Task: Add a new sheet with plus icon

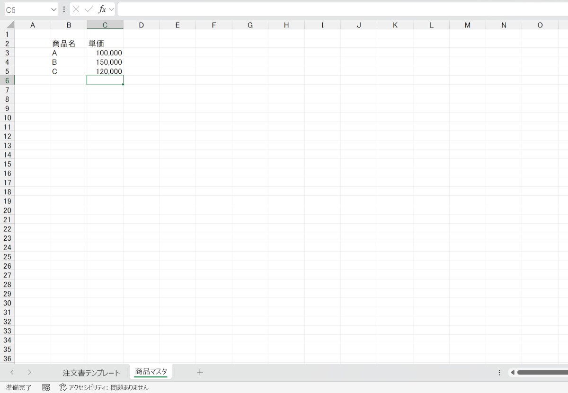Action: click(x=200, y=372)
